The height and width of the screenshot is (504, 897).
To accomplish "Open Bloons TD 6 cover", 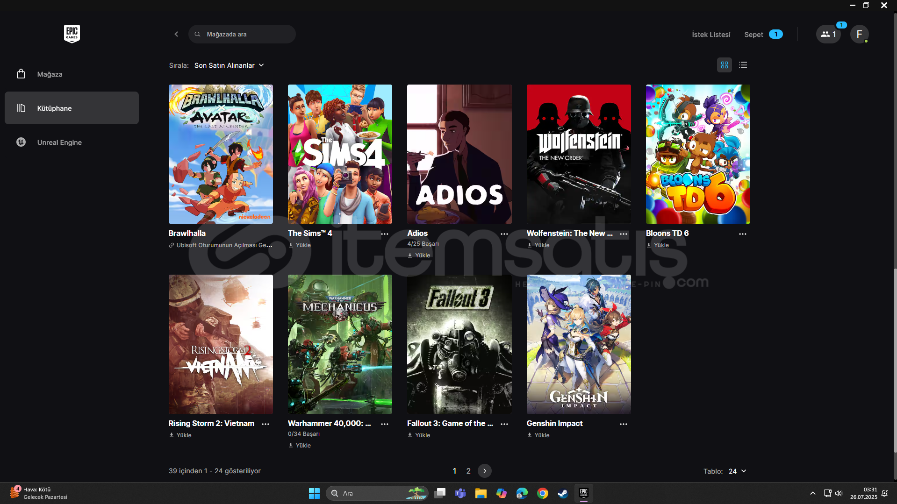I will (x=698, y=154).
